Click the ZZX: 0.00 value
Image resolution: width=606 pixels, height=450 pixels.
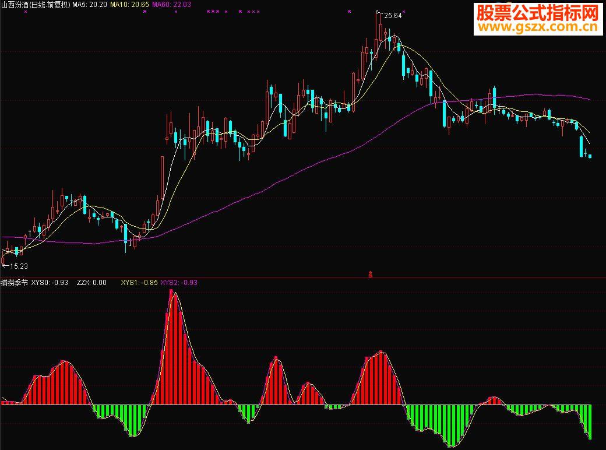point(91,283)
